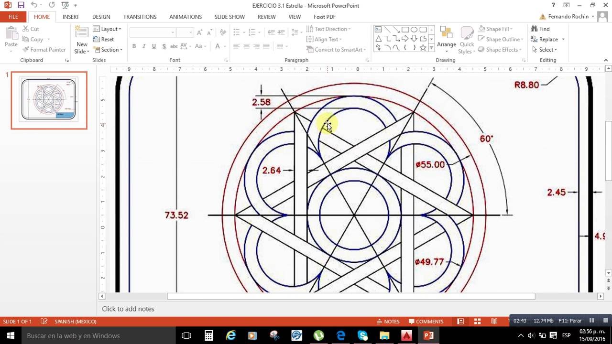This screenshot has height=344, width=612.
Task: Open the font name combo box
Action: click(x=152, y=32)
